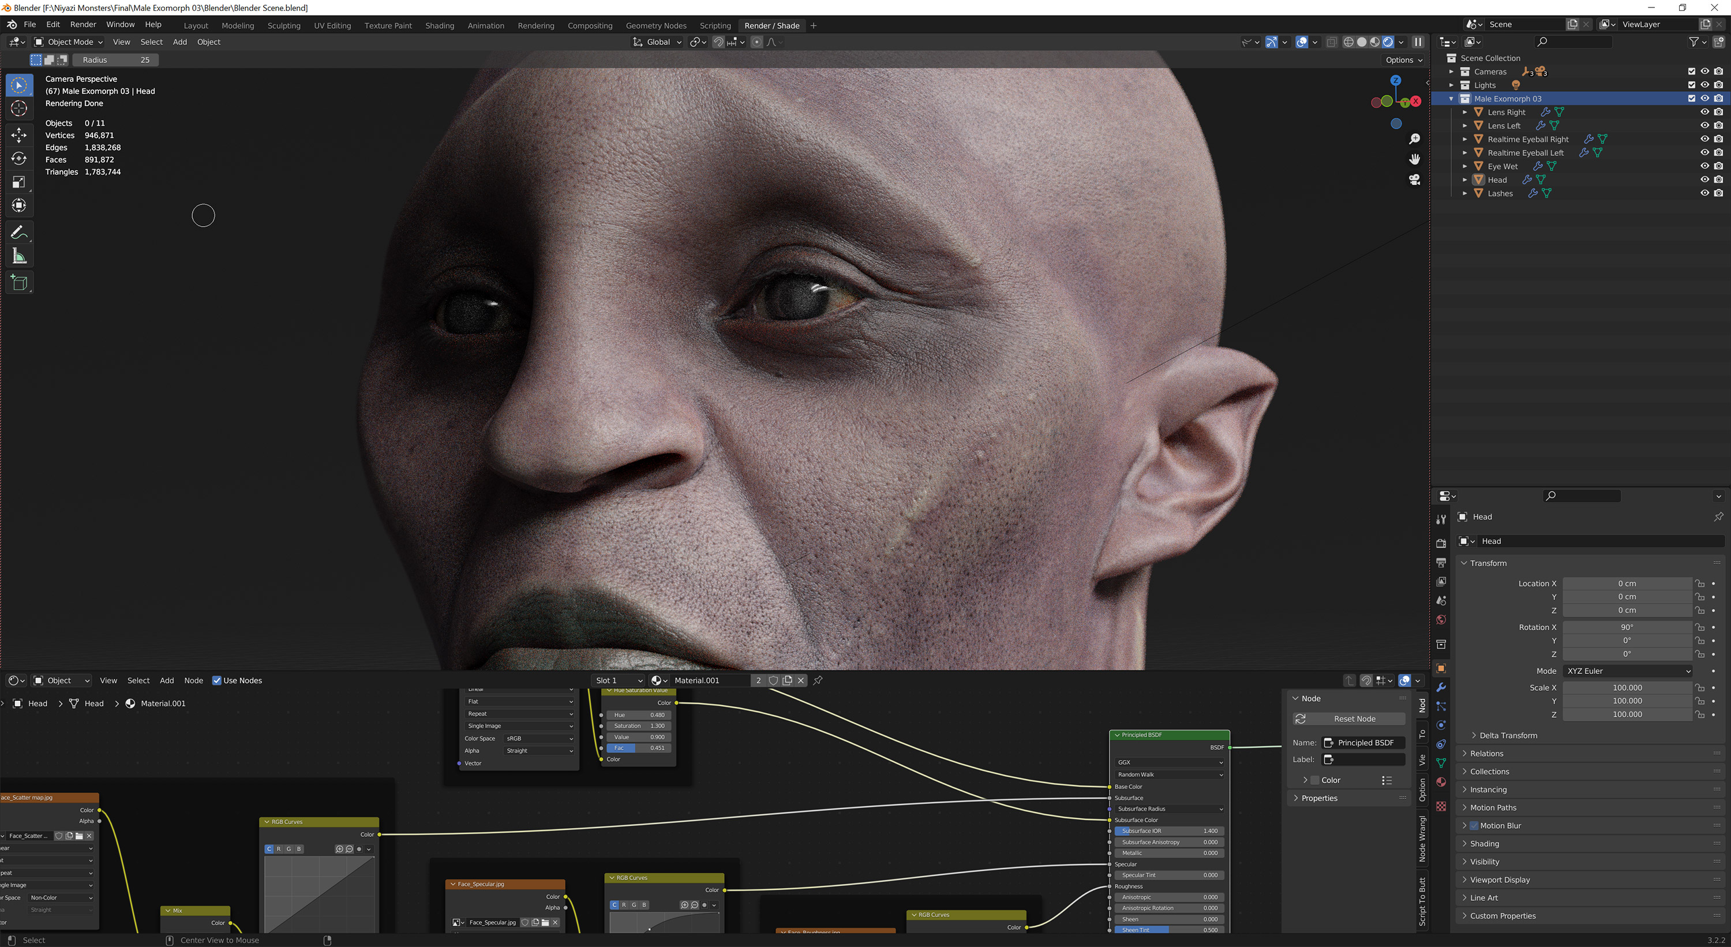Viewport: 1731px width, 947px height.
Task: Switch to the Sculpting workspace tab
Action: click(x=283, y=25)
